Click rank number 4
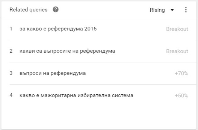 coord(11,95)
